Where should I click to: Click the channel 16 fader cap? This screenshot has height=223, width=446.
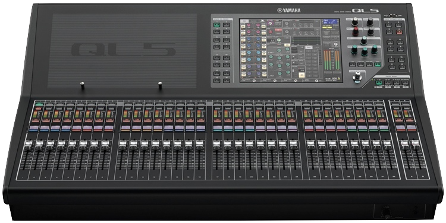(199, 144)
